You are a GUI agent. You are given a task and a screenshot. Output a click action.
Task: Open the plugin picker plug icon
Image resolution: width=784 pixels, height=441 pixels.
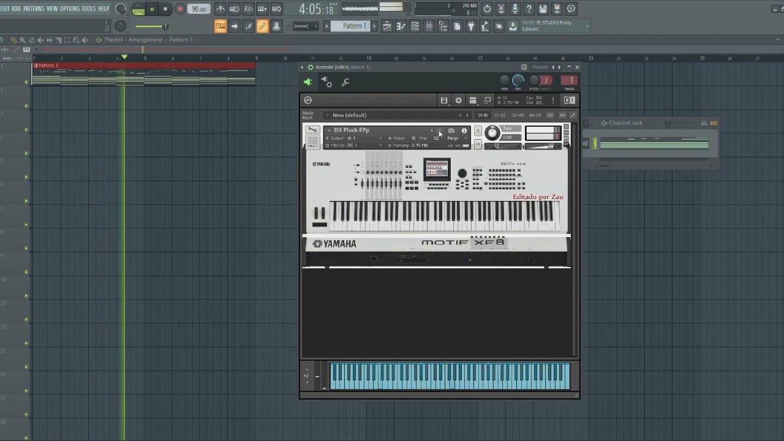click(x=471, y=26)
